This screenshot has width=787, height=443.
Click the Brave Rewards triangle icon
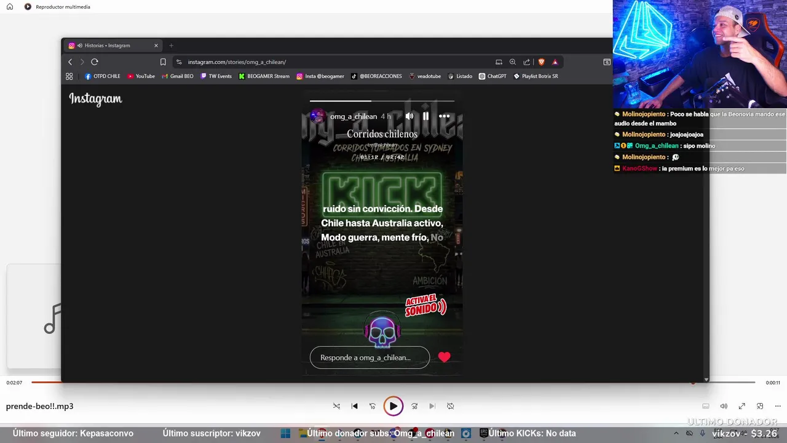click(555, 62)
